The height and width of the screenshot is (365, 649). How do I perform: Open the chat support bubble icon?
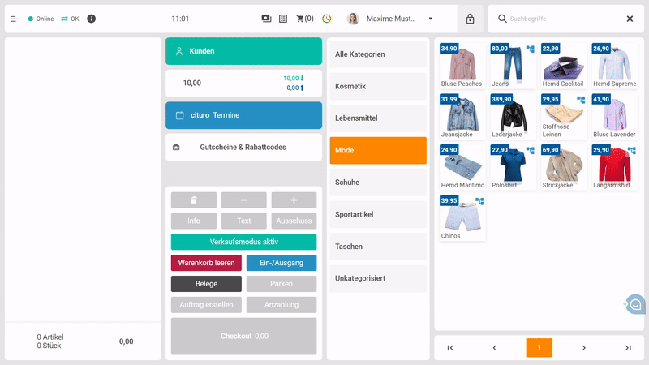point(636,304)
